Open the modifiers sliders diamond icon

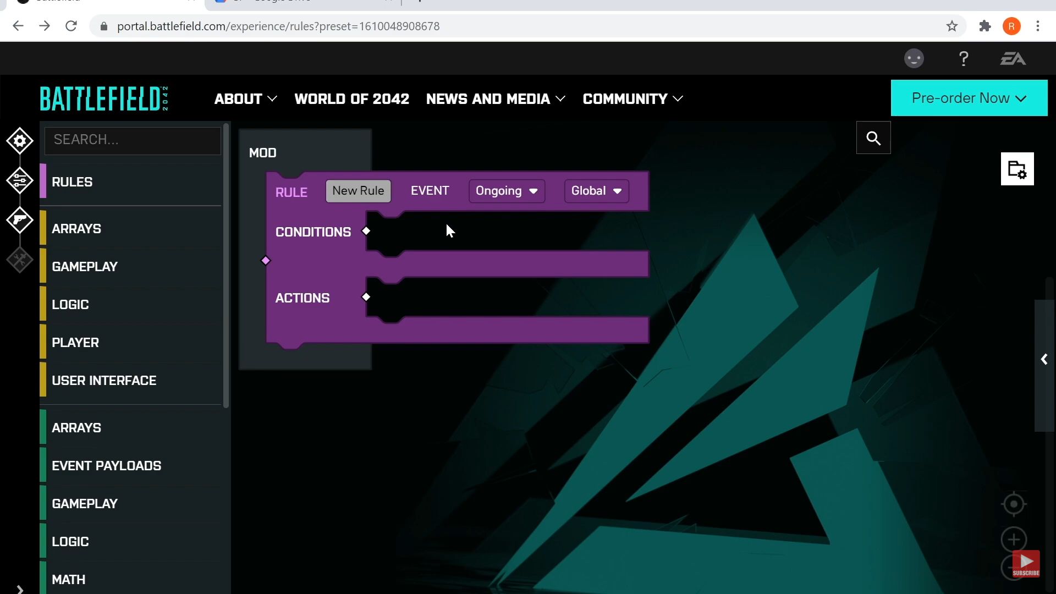click(20, 180)
